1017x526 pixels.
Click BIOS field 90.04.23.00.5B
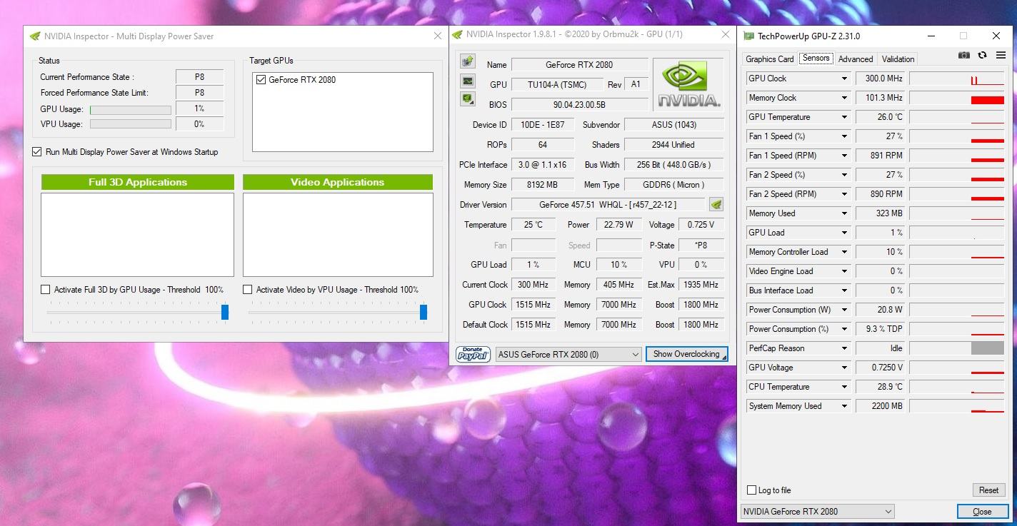[579, 105]
